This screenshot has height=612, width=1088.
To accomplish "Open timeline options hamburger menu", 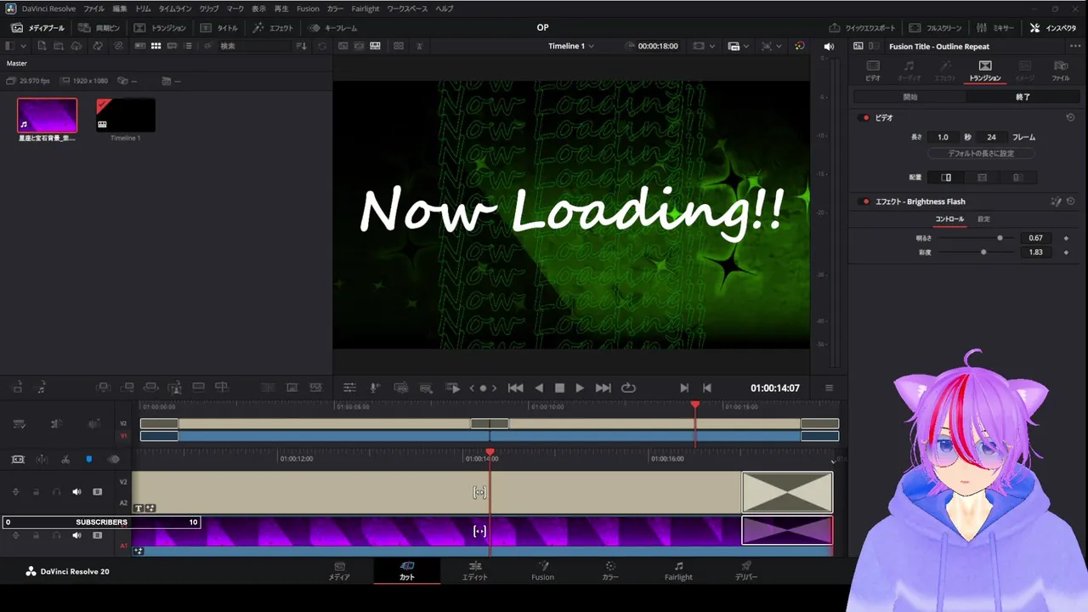I will pyautogui.click(x=829, y=388).
